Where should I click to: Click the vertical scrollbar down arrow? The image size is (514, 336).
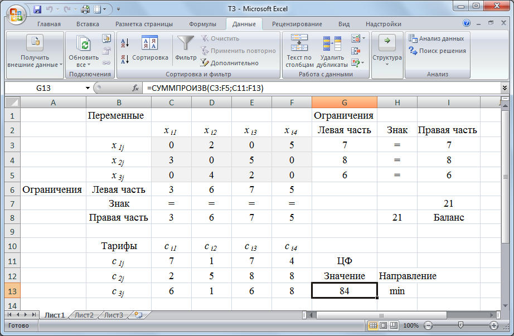[505, 305]
